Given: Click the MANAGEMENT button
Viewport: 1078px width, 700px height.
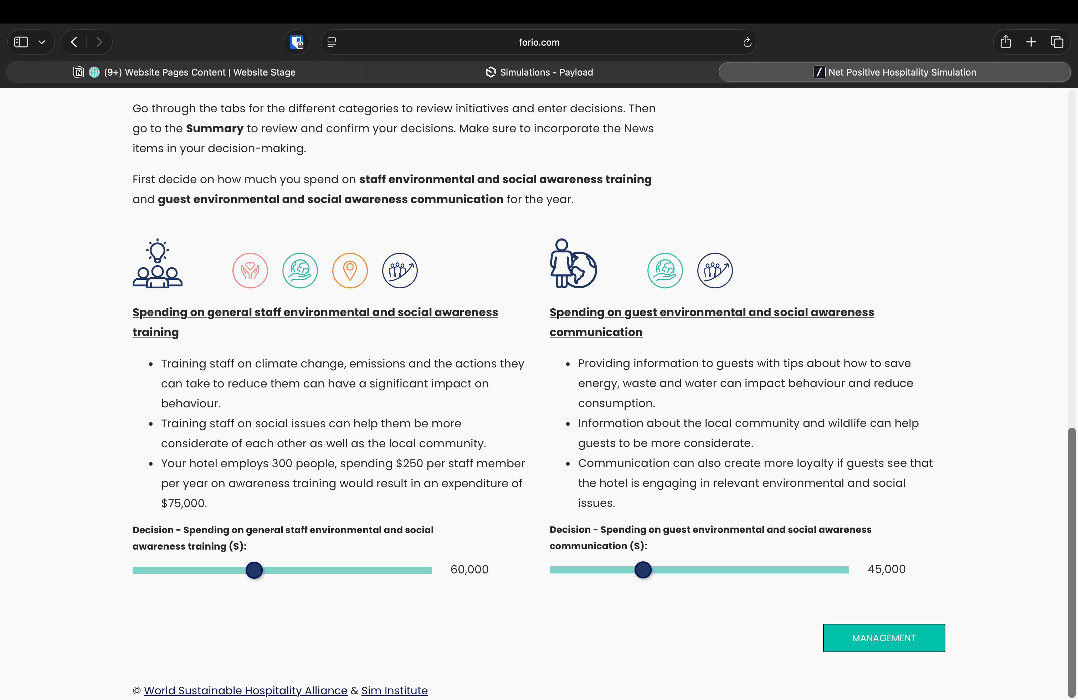Looking at the screenshot, I should [883, 638].
